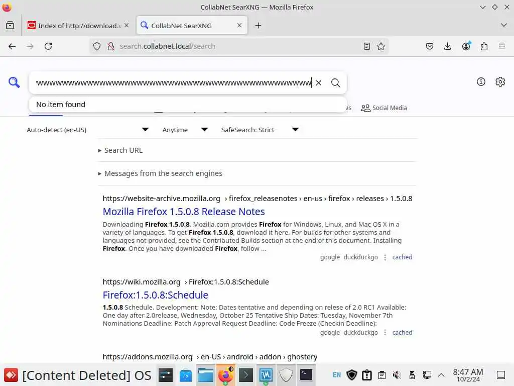This screenshot has height=386, width=514.
Task: Open the network connections tray icon
Action: point(427,375)
